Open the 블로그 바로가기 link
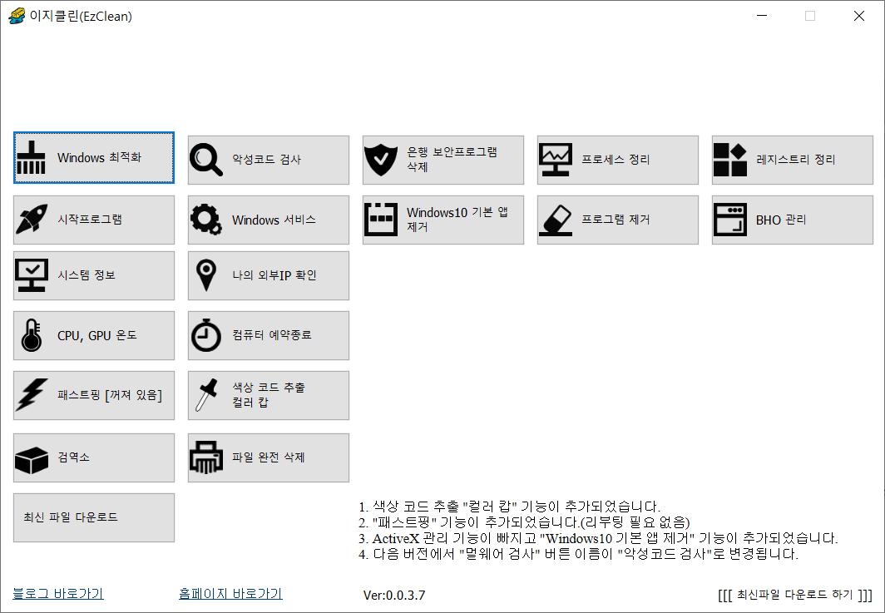 58,594
